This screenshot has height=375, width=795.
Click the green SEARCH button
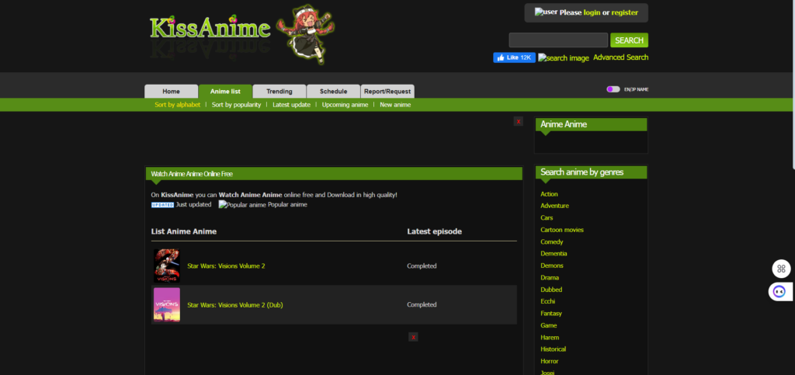[629, 40]
